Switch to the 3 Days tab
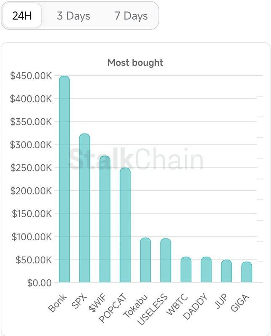Screen dimensions: 271x336 (x=74, y=16)
